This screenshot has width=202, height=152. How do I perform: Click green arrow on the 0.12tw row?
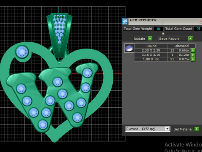click(x=193, y=55)
